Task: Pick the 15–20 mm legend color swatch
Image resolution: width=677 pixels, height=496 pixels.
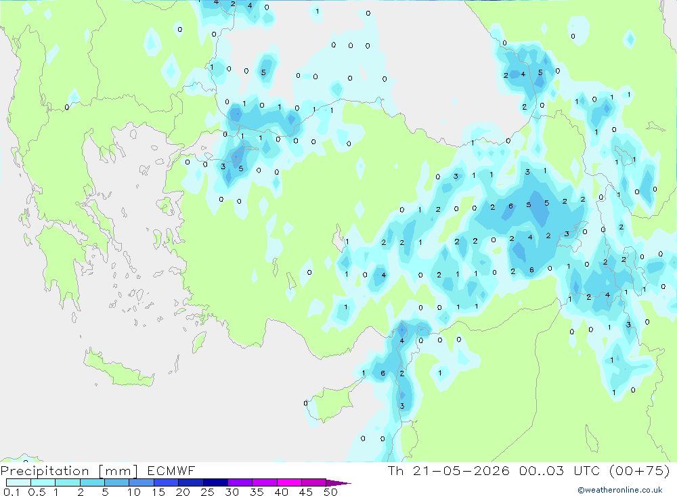Action: pyautogui.click(x=166, y=482)
